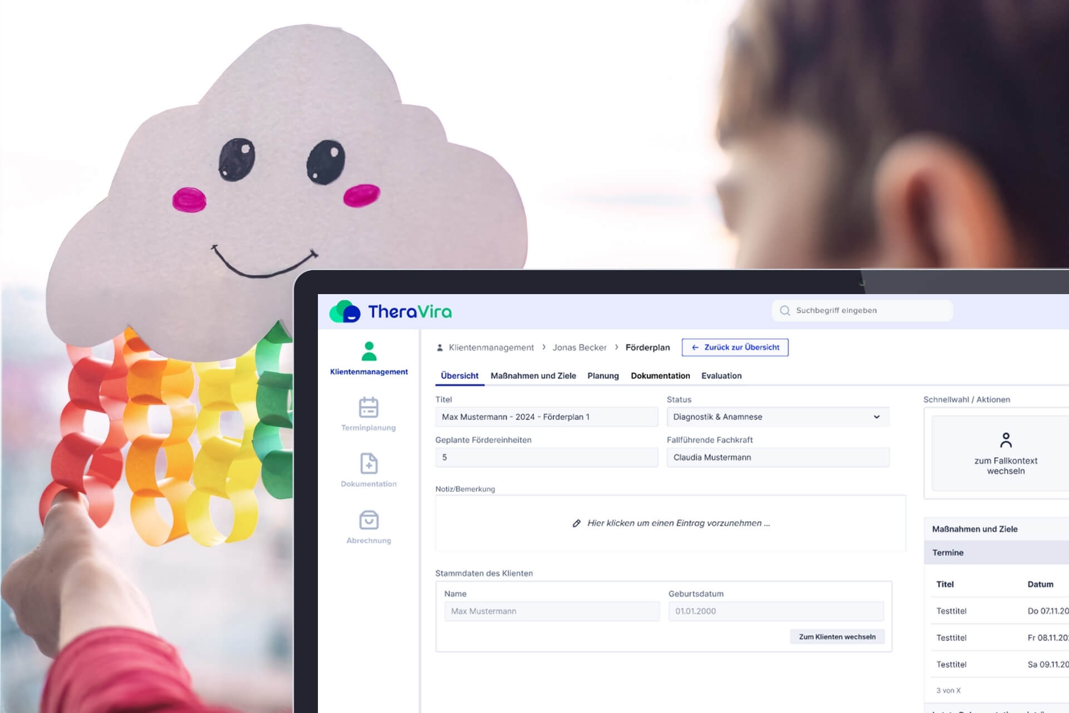This screenshot has height=713, width=1069.
Task: Open Abrechnung billing icon
Action: point(369,520)
